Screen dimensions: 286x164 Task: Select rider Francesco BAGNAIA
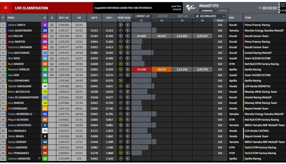[20, 47]
